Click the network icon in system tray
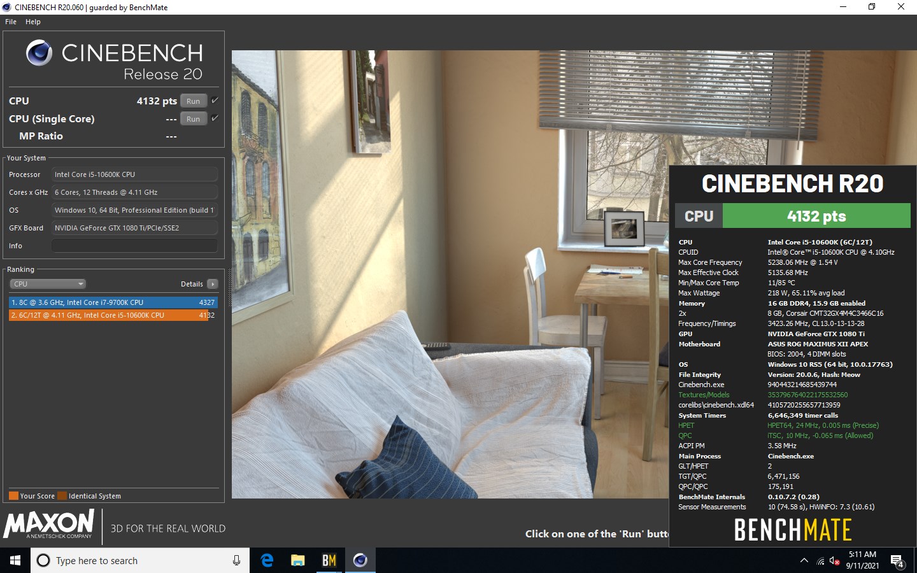917x573 pixels. [820, 561]
